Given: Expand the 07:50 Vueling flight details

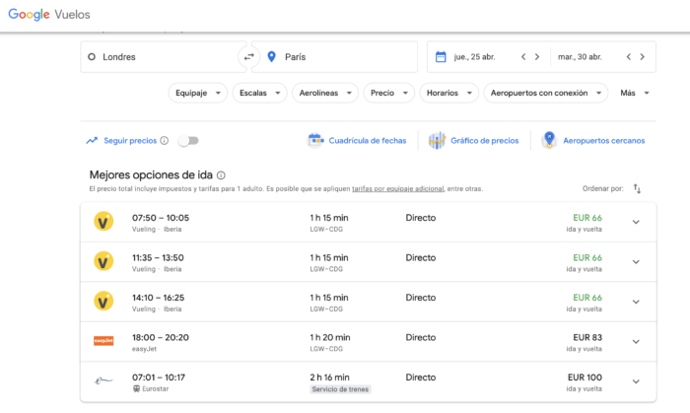Looking at the screenshot, I should click(x=635, y=222).
